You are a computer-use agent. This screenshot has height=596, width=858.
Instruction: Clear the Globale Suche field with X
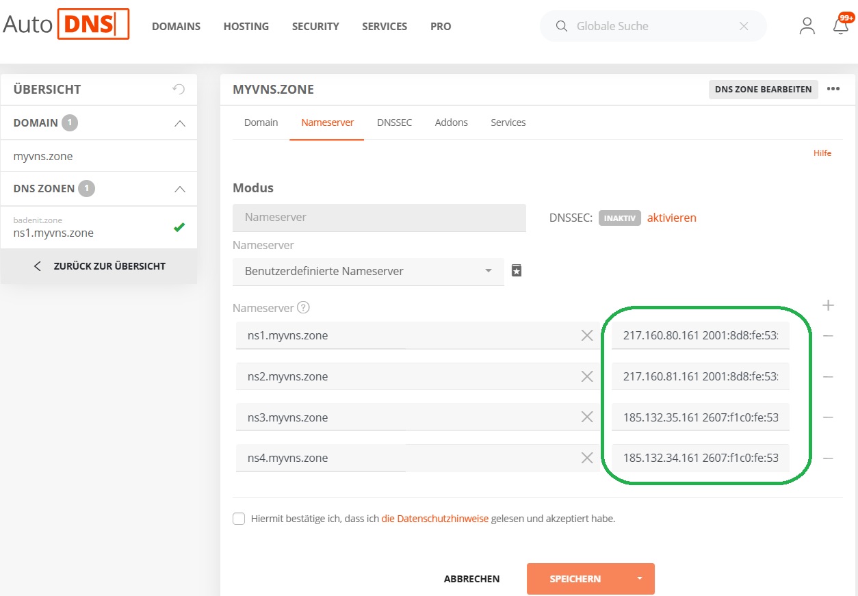[x=744, y=26]
